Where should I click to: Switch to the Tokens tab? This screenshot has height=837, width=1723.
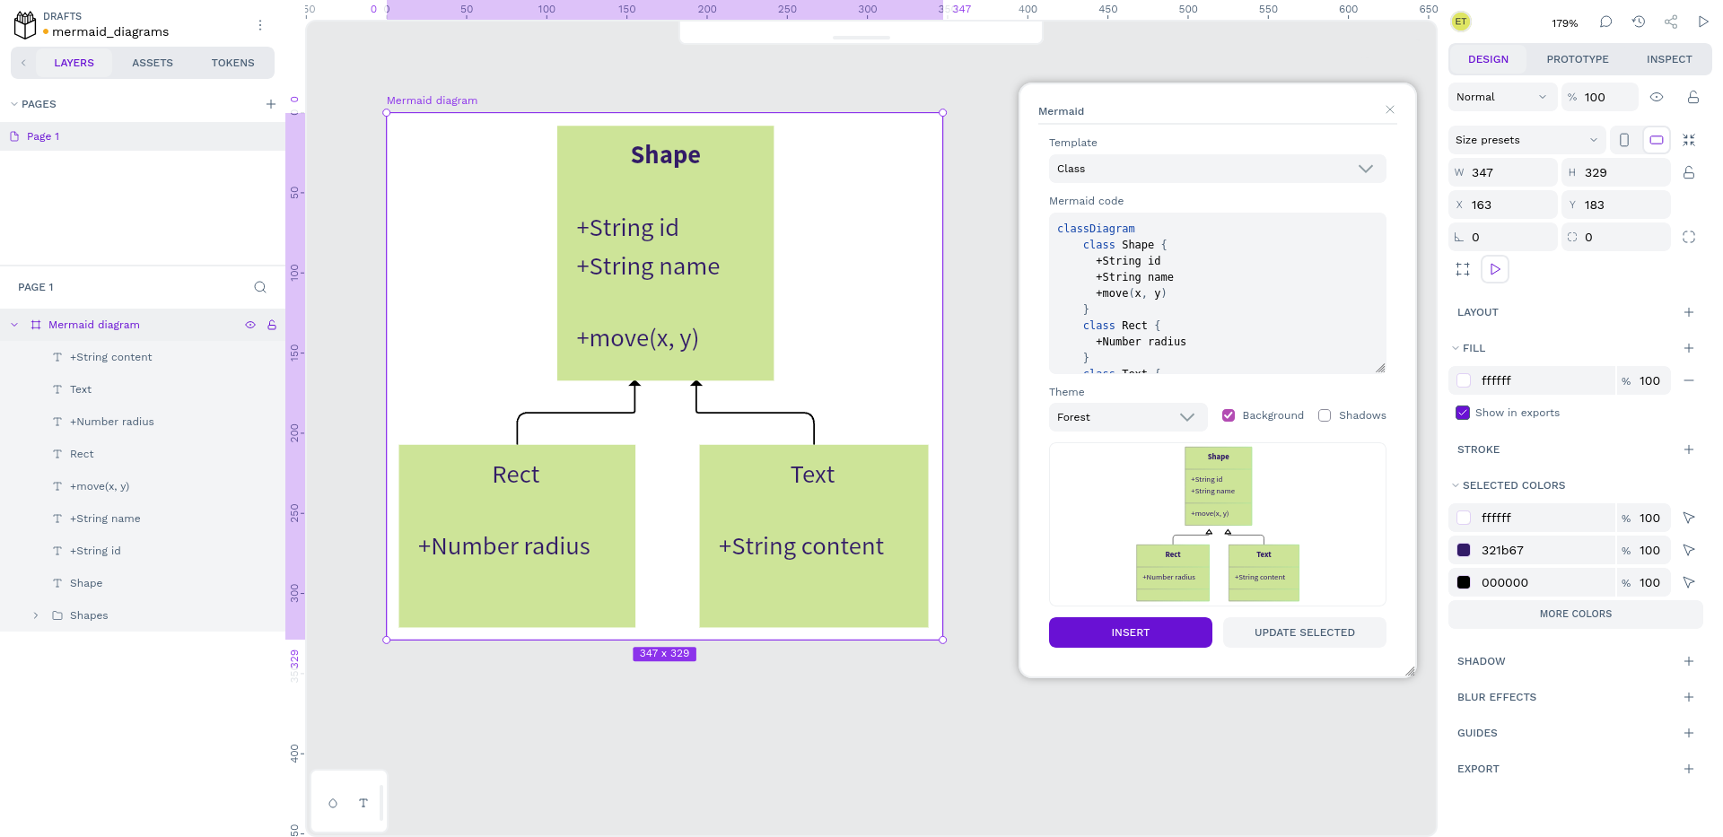tap(233, 63)
